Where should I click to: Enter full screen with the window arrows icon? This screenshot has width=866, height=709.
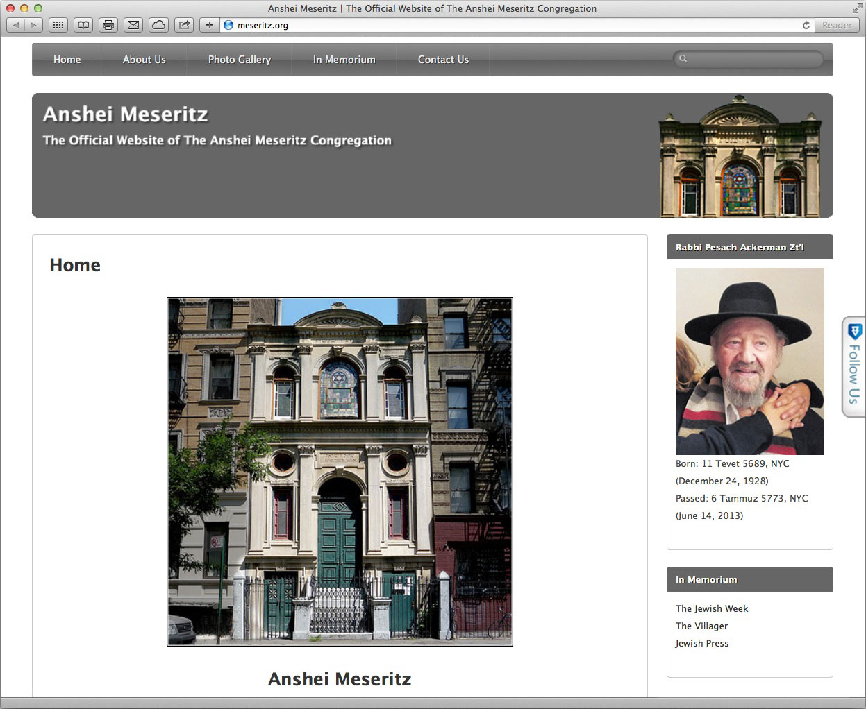[x=856, y=8]
